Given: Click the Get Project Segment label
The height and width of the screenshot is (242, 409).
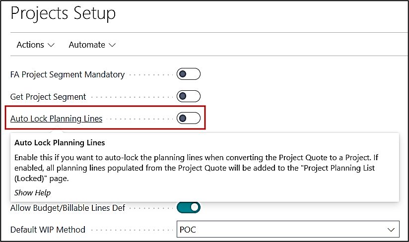Looking at the screenshot, I should [48, 97].
